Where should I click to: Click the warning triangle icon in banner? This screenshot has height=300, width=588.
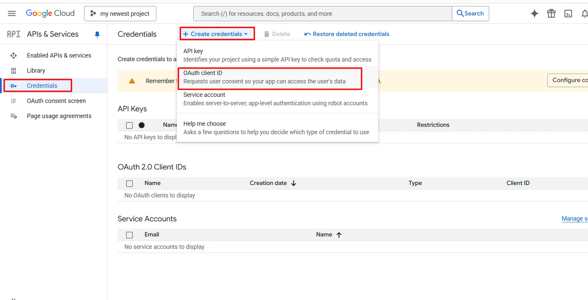tap(132, 81)
